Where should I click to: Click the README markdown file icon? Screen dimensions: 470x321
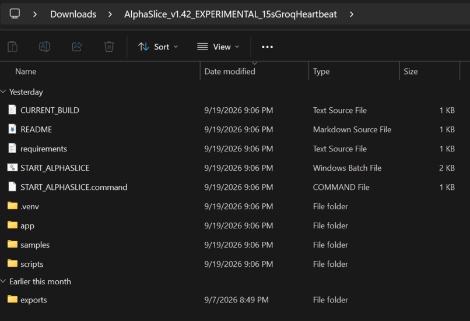(x=12, y=129)
